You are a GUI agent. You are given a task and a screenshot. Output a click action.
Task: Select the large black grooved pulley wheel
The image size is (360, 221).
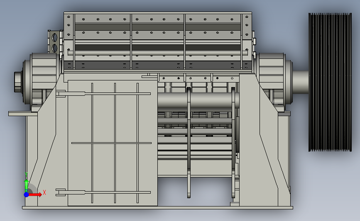click(330, 82)
